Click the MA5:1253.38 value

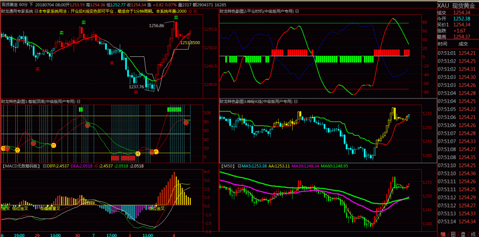(254, 166)
